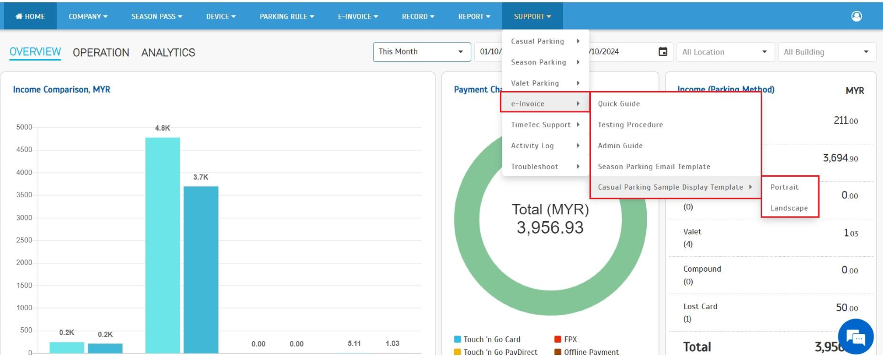
Task: Click the user profile icon
Action: point(857,16)
